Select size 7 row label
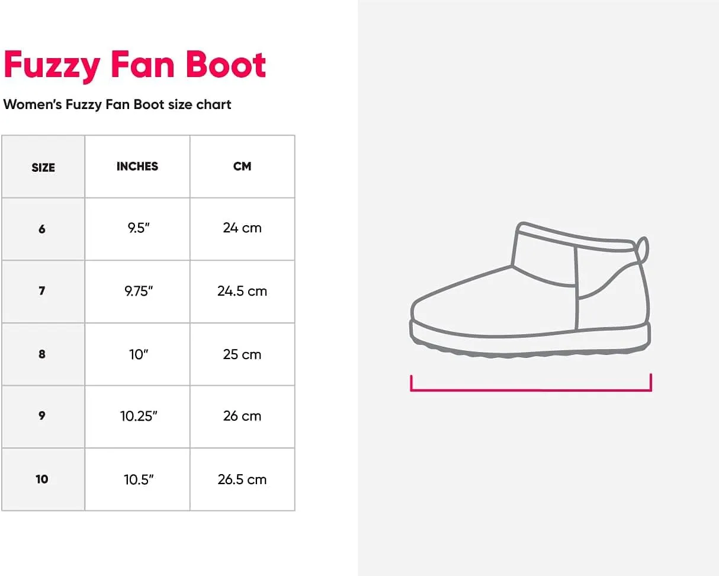719x576 pixels. tap(43, 292)
